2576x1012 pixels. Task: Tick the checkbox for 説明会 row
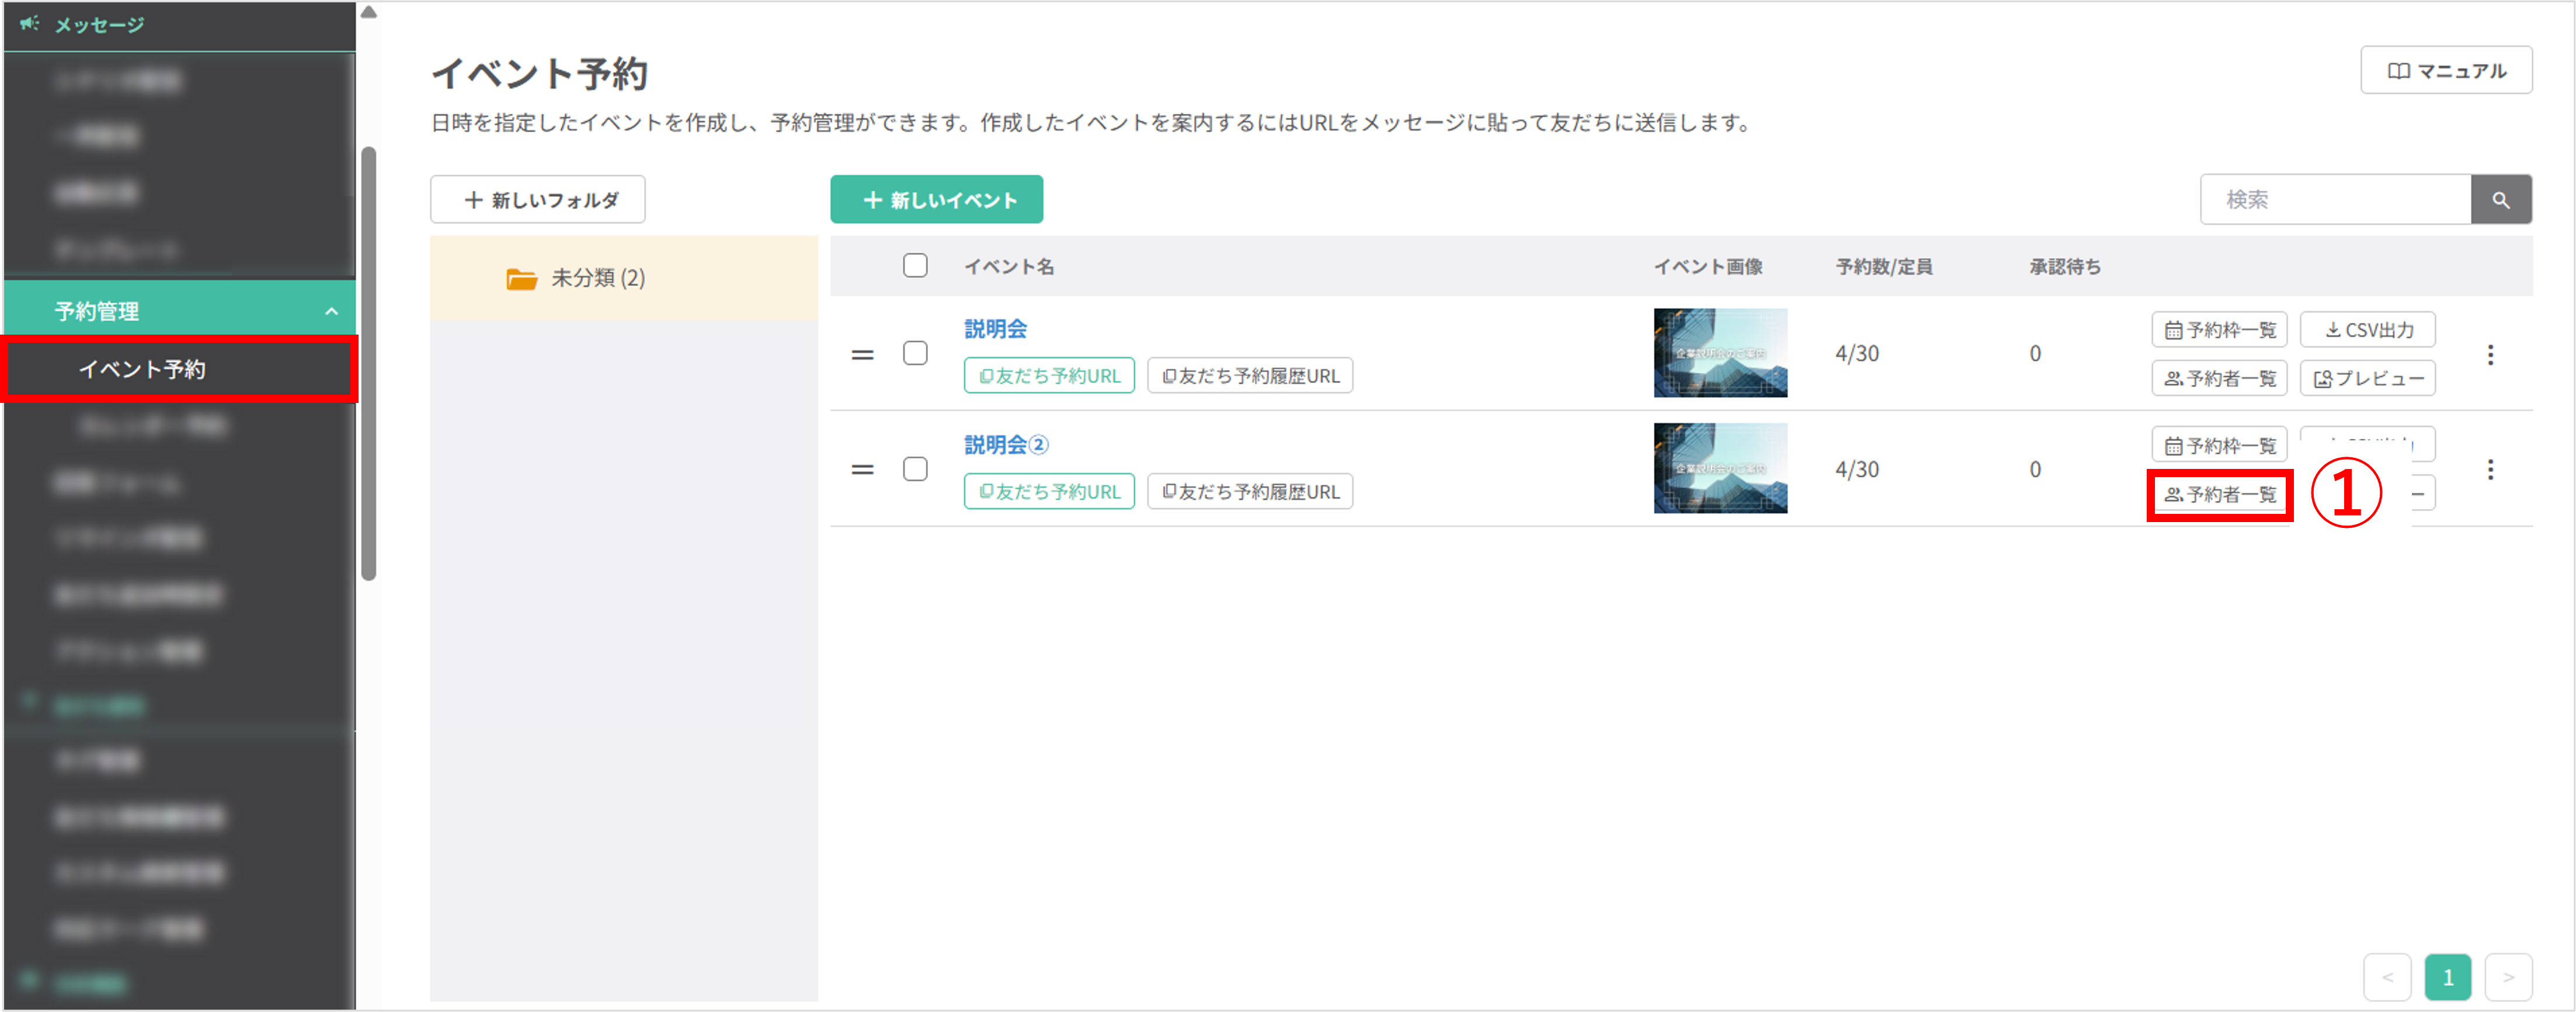click(915, 354)
